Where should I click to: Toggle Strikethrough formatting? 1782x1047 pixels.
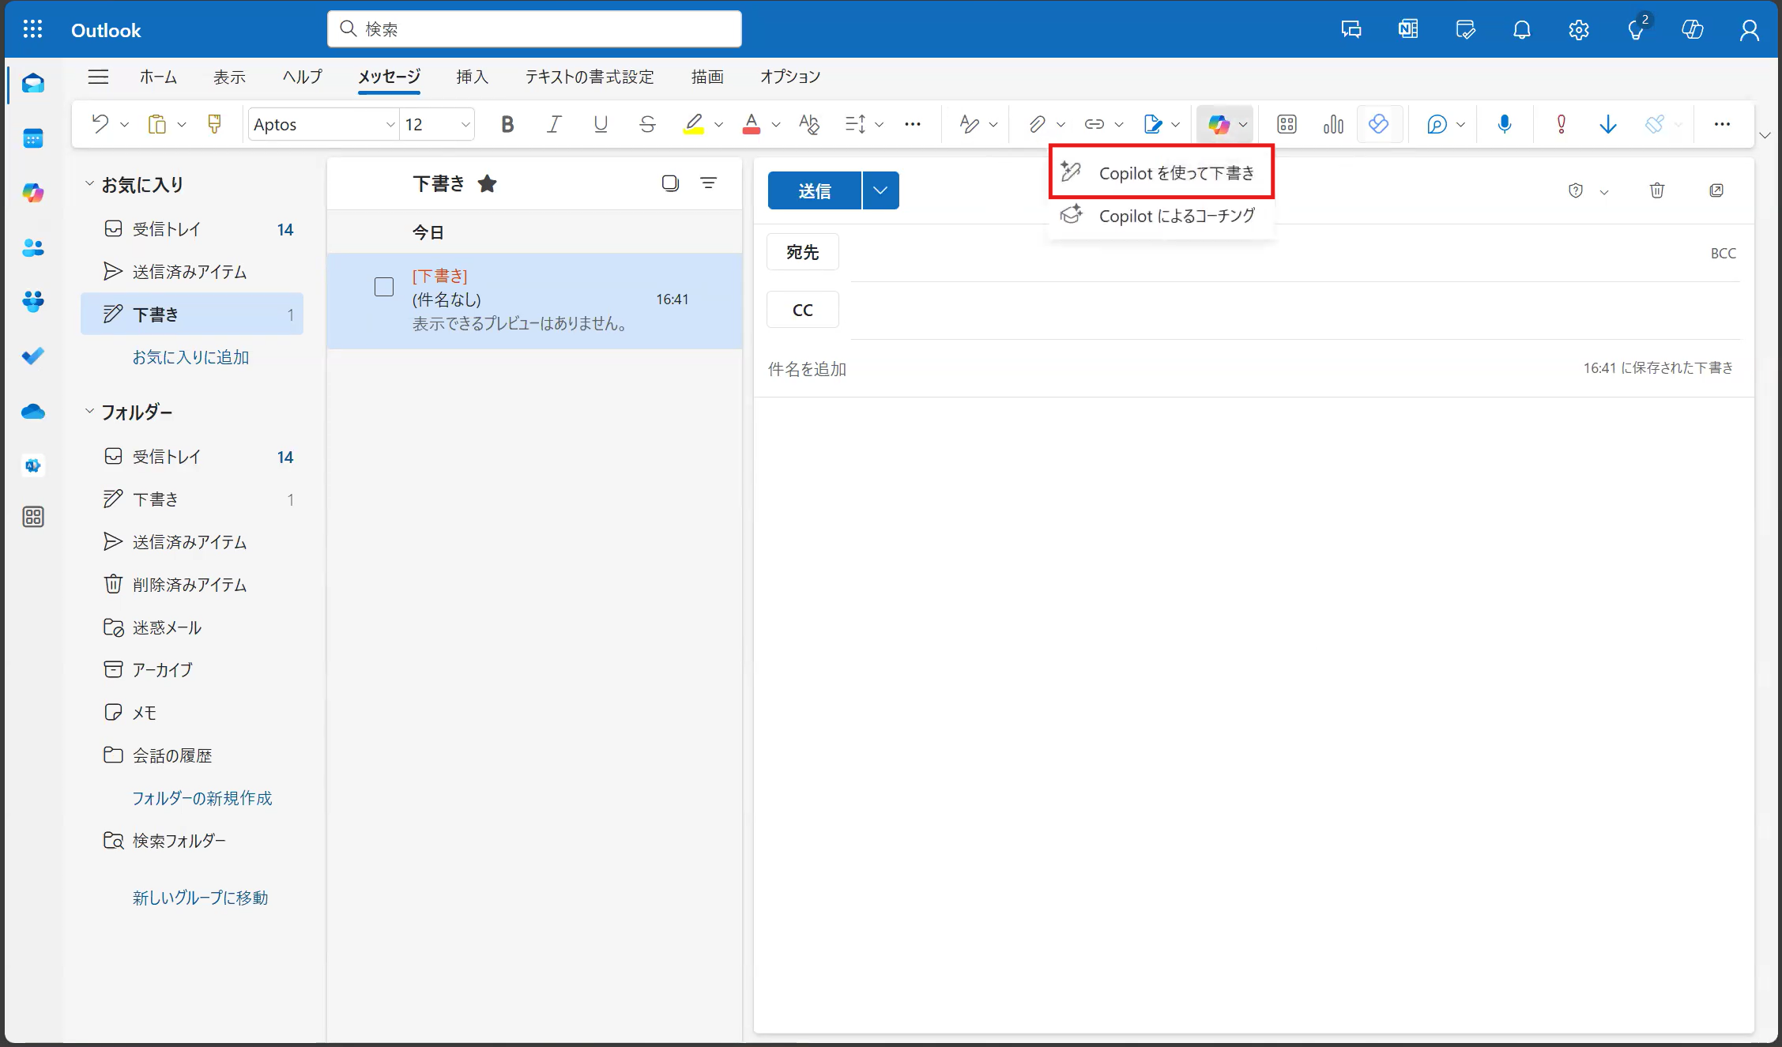click(x=647, y=124)
